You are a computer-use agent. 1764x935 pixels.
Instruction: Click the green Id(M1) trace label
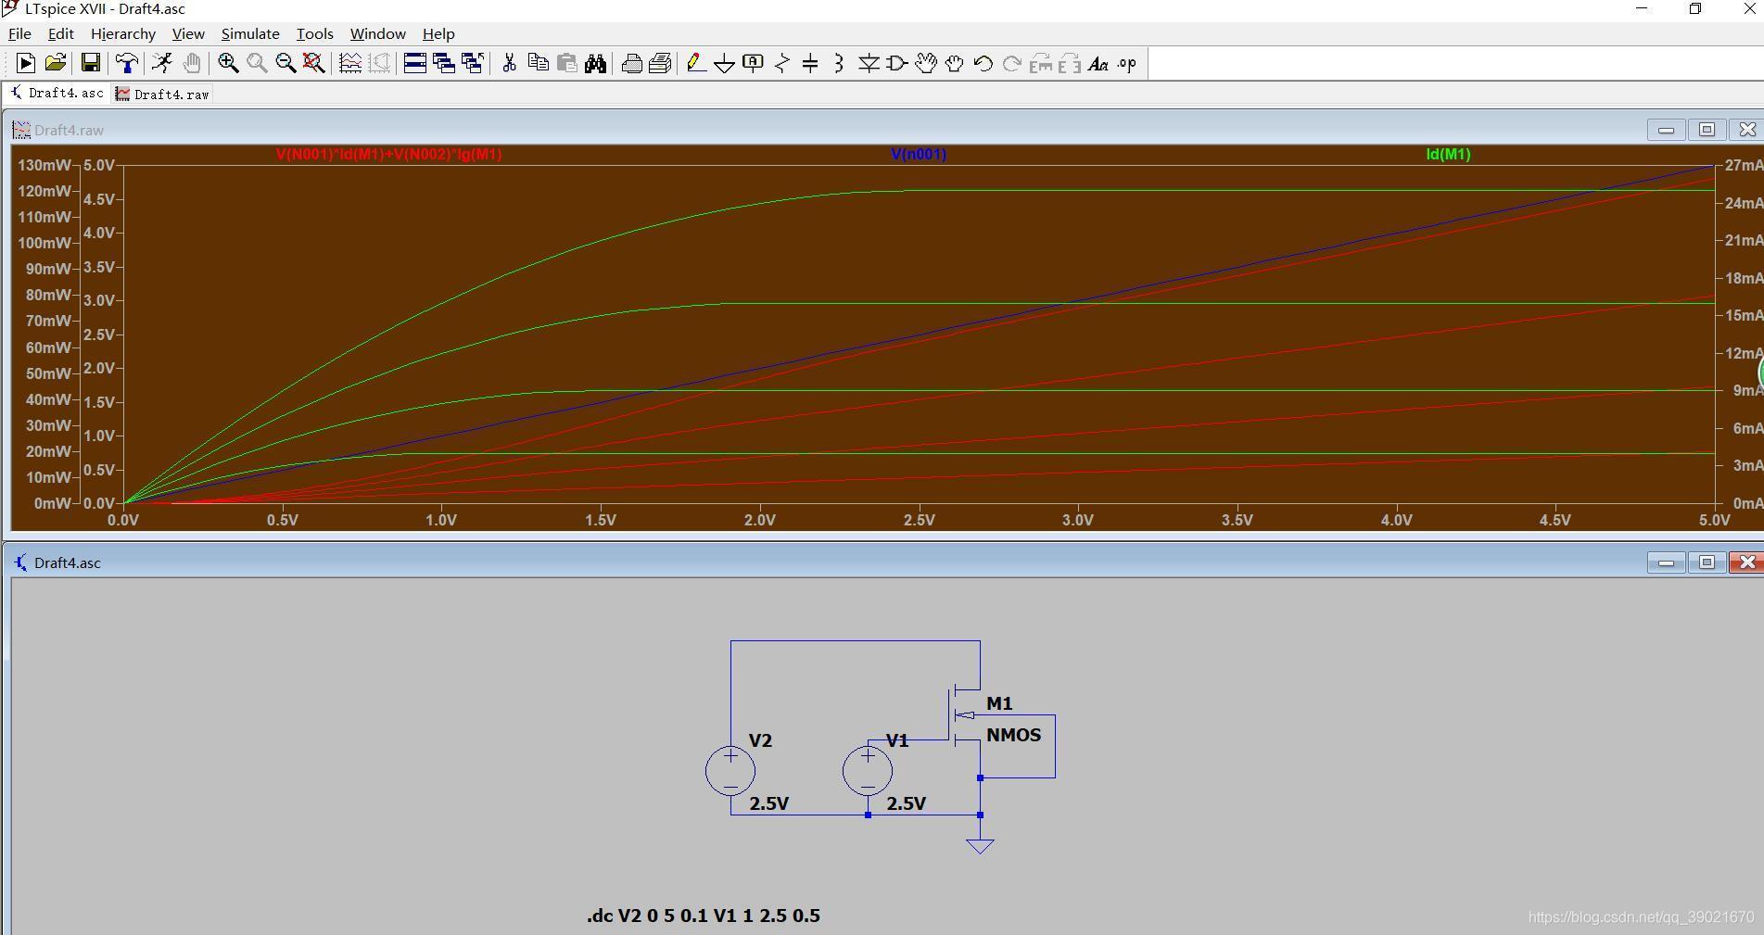[1448, 154]
